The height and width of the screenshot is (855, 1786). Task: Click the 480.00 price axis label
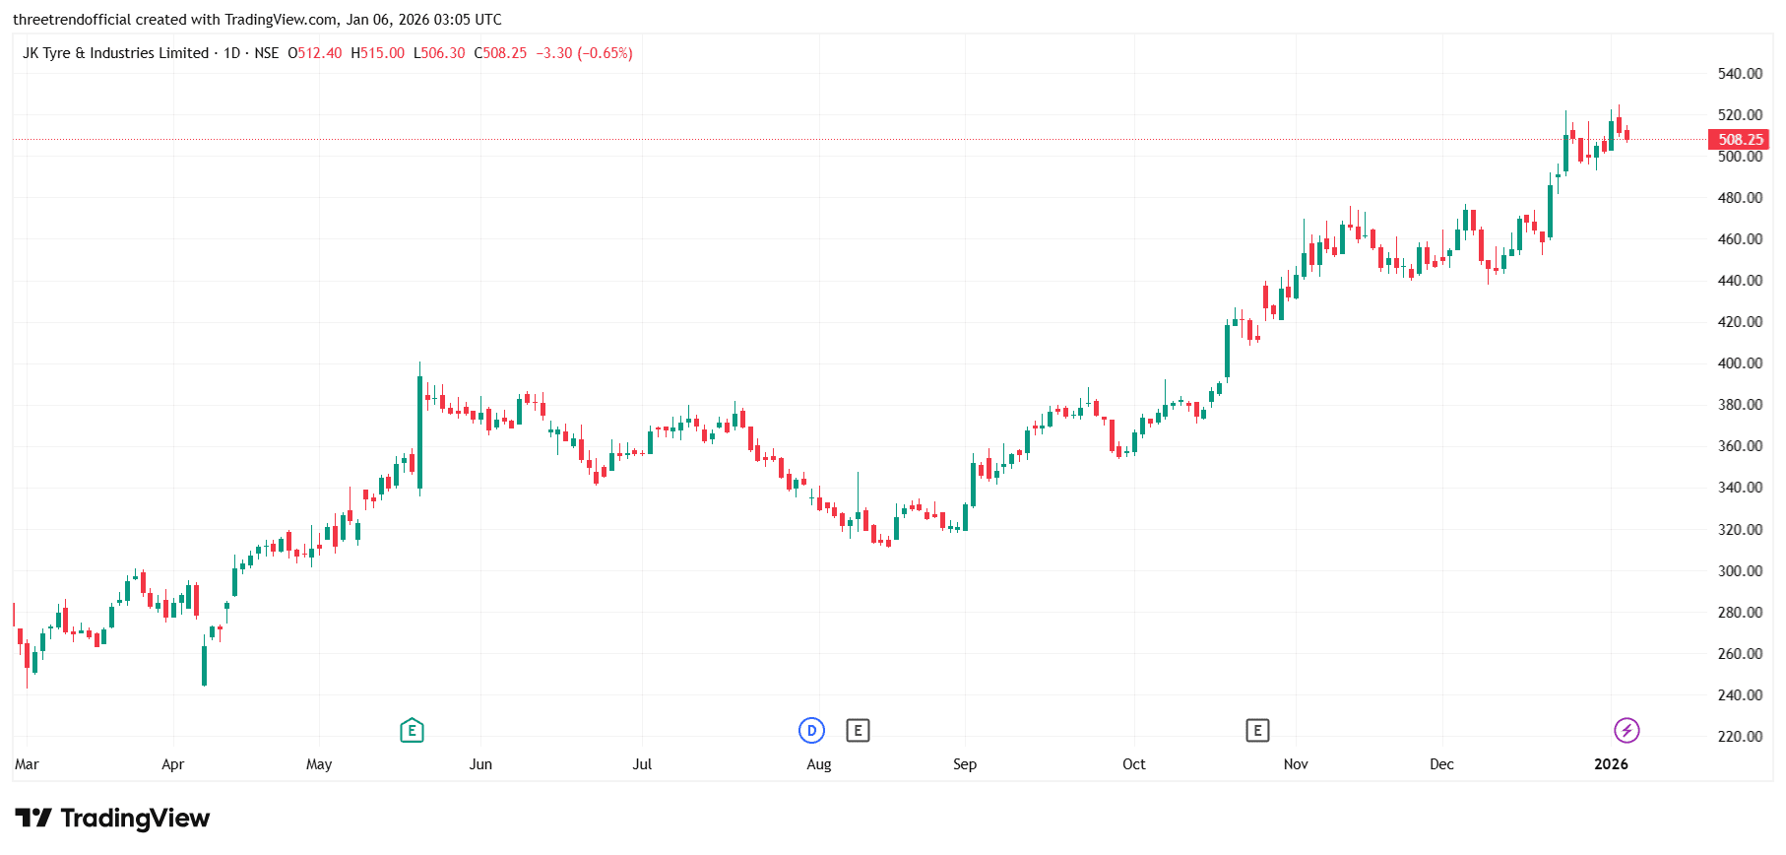(1740, 198)
